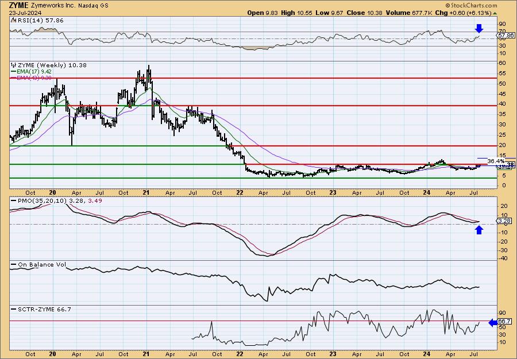Click the green EMA(17) legend line swatch

pos(13,72)
